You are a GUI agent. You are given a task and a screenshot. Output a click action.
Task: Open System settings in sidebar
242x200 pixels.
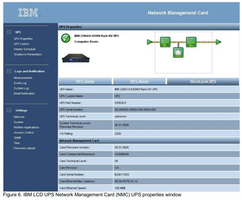pos(18,122)
